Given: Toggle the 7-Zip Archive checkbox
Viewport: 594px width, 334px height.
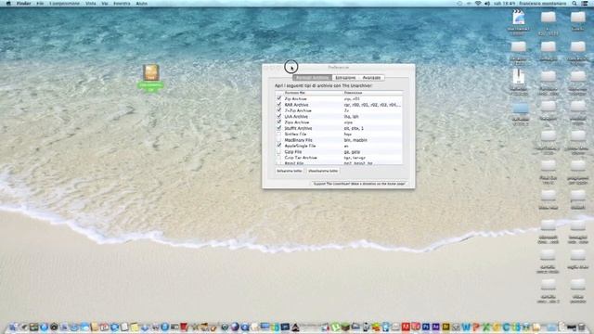Looking at the screenshot, I should 279,110.
